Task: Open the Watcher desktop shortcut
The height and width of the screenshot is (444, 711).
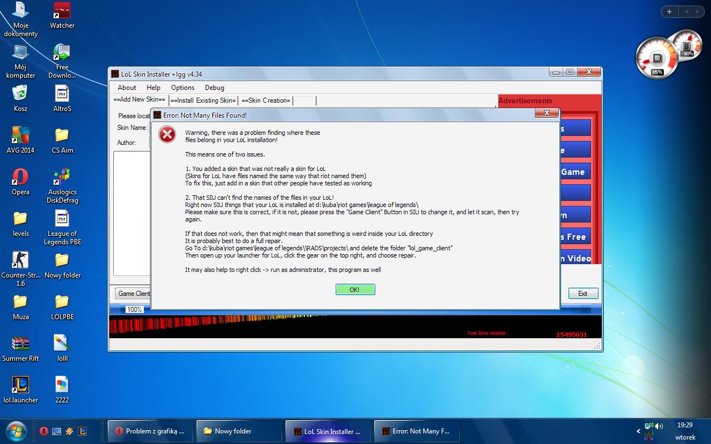Action: [62, 16]
